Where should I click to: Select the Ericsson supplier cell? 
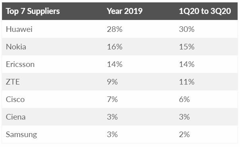pos(20,64)
